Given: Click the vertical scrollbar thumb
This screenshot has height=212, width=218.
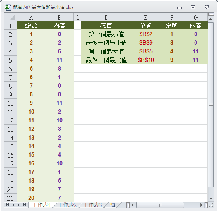Looking at the screenshot, I should point(211,104).
